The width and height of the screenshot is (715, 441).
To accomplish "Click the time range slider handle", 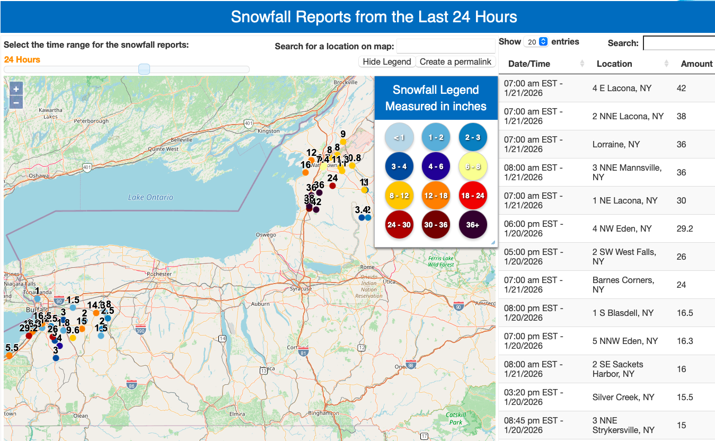I will [144, 69].
